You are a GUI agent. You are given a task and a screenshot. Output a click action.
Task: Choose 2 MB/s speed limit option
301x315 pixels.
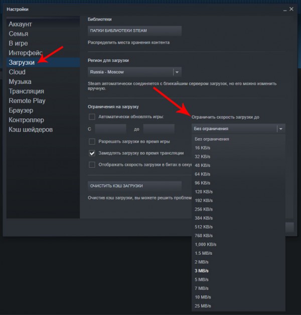point(238,262)
